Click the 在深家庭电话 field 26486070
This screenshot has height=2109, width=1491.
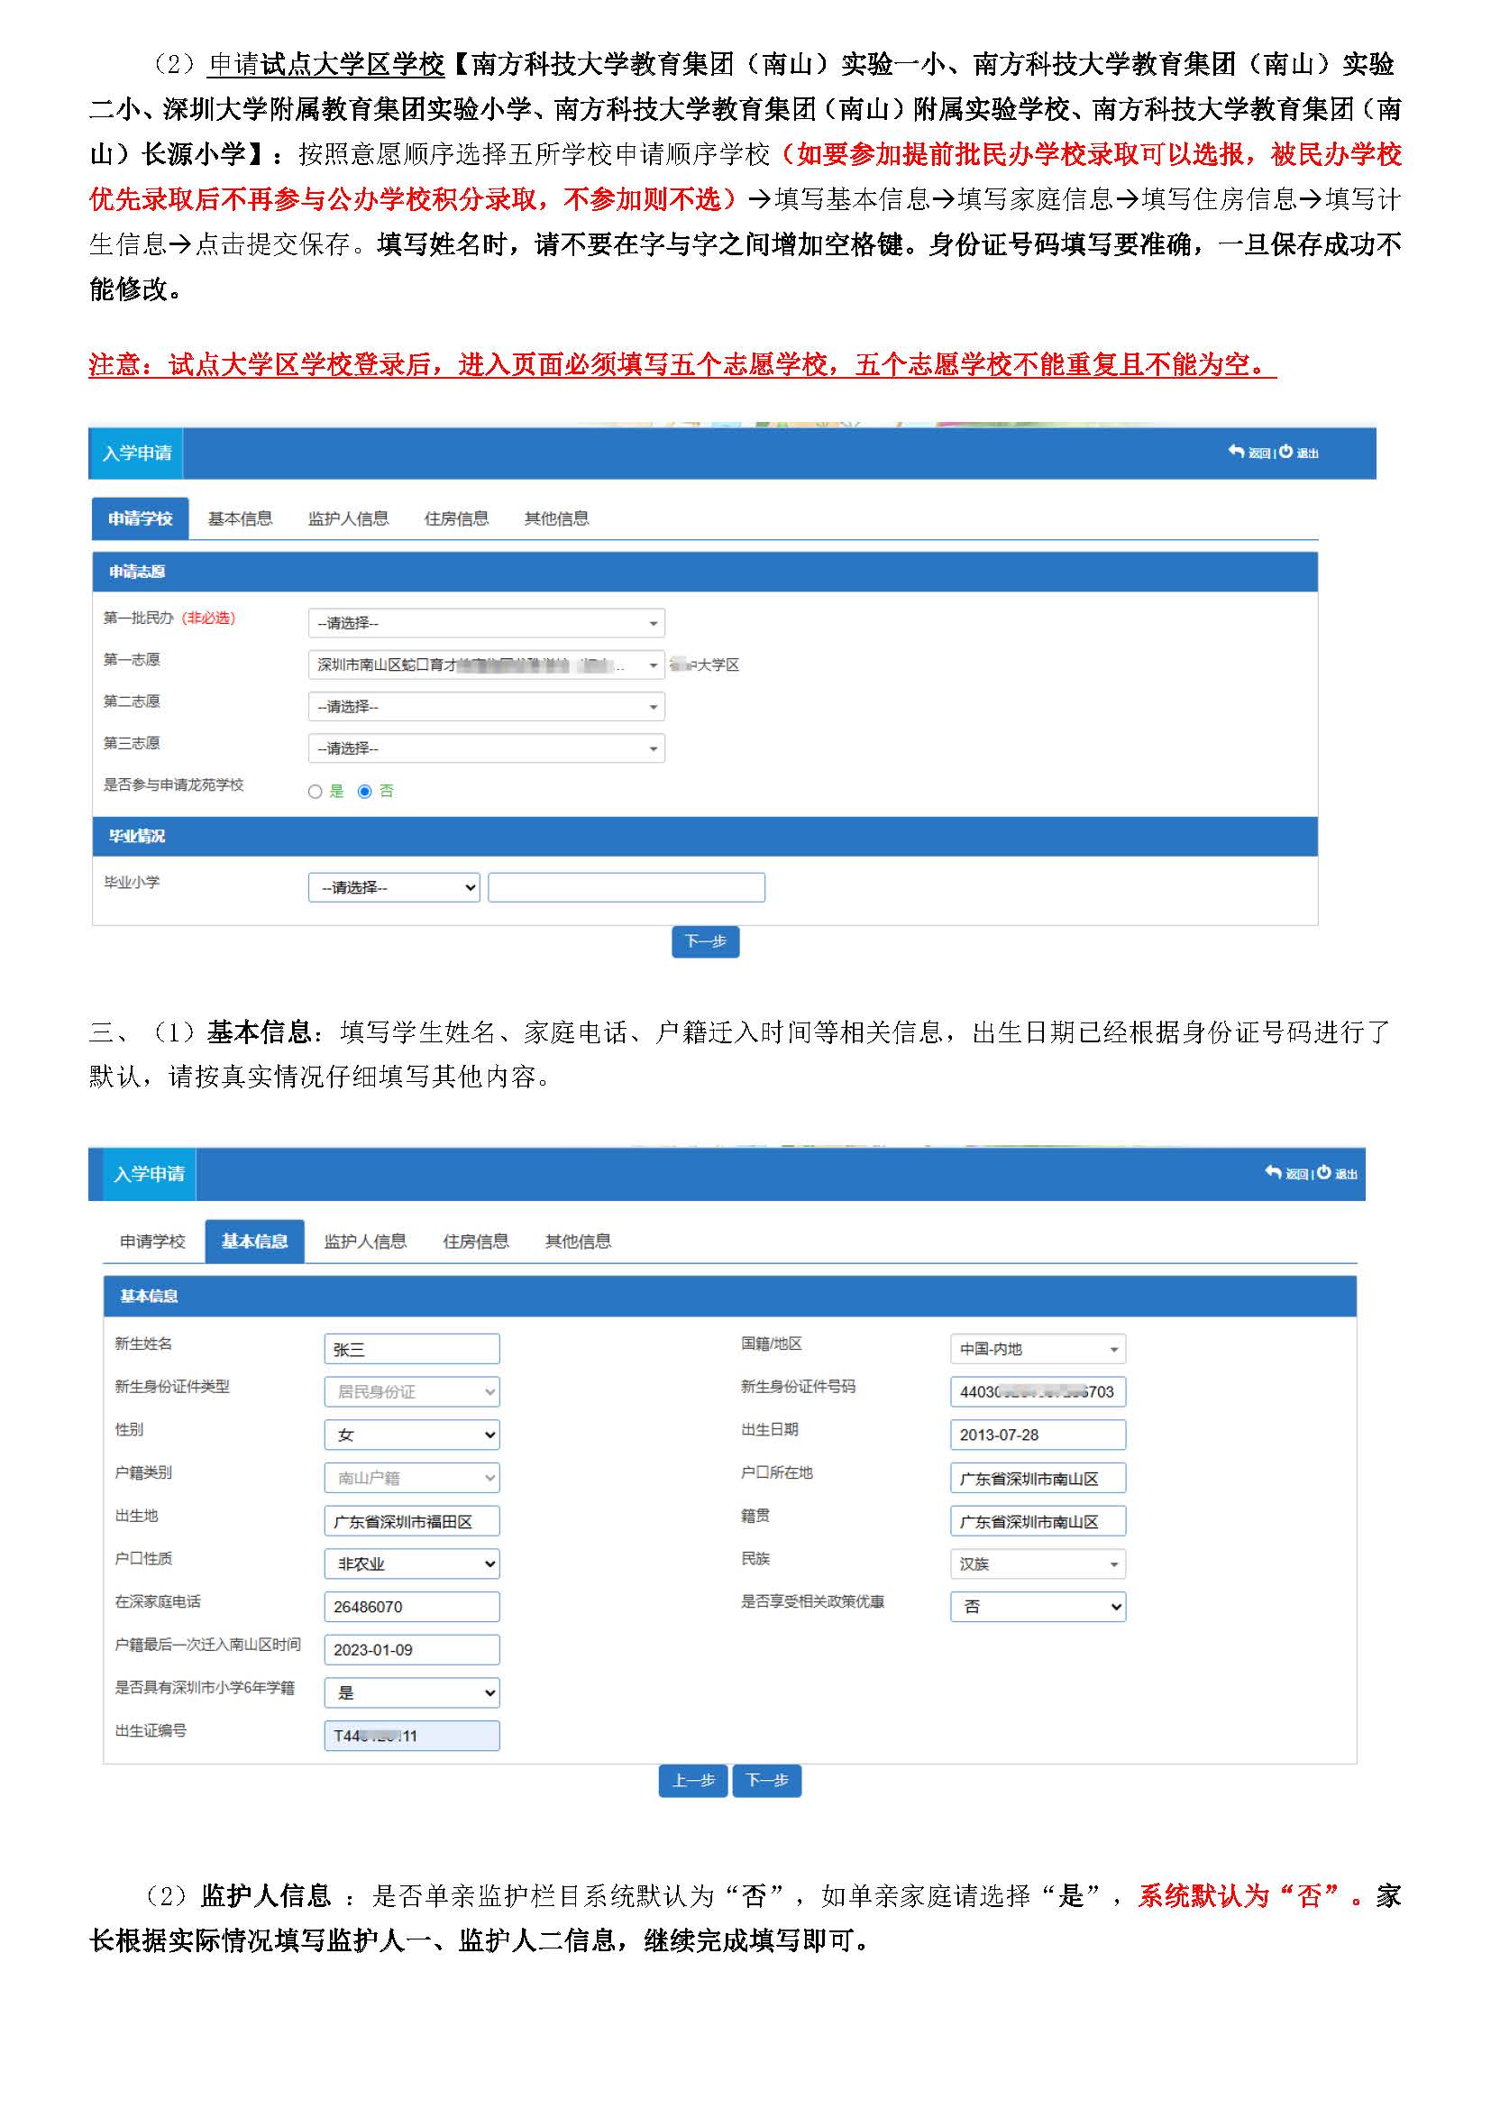tap(411, 1607)
